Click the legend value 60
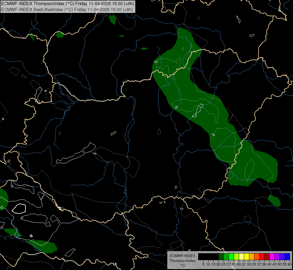The height and width of the screenshot is (270, 293). [x=290, y=264]
